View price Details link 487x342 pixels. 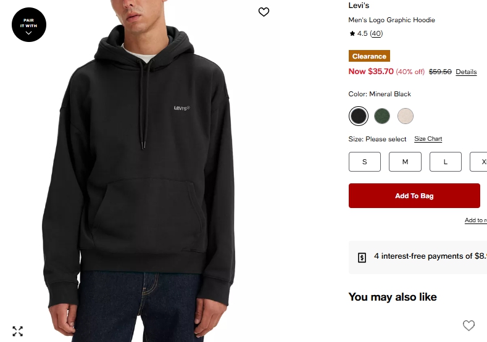[x=466, y=72]
